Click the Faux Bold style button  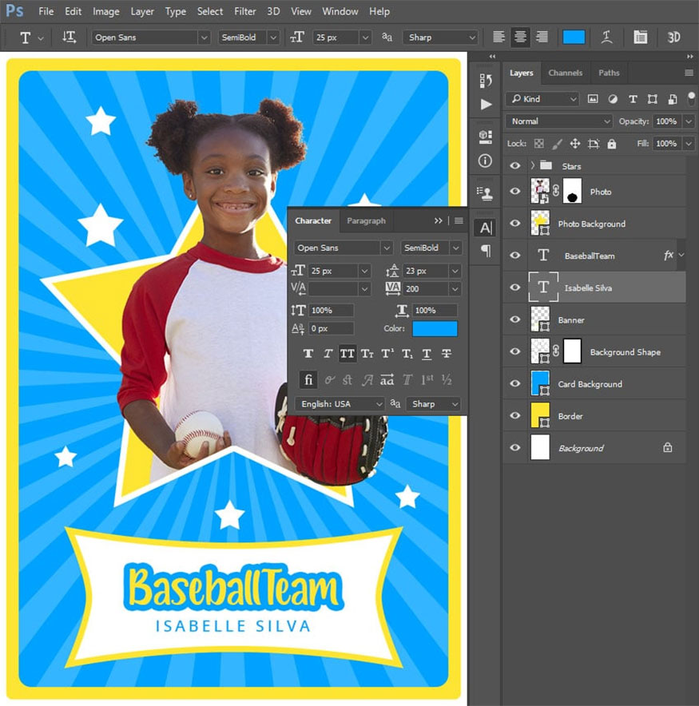click(308, 354)
